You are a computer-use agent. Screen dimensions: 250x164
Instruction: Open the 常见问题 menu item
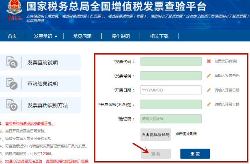click(82, 36)
